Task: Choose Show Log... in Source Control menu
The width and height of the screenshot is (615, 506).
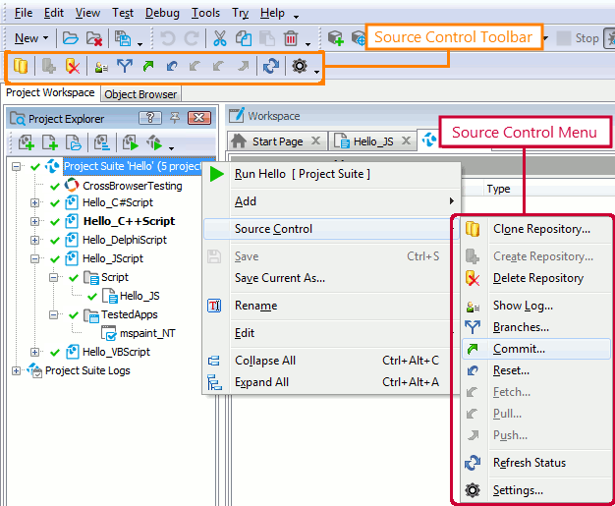Action: click(x=536, y=306)
